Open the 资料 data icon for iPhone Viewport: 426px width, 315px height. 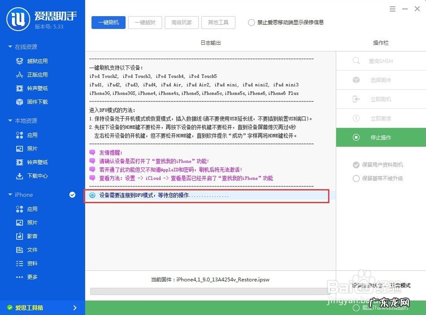pyautogui.click(x=20, y=263)
